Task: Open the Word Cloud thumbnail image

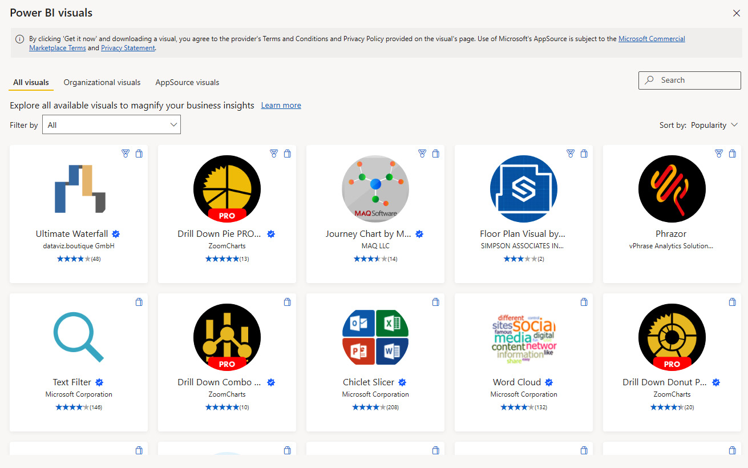Action: 524,339
